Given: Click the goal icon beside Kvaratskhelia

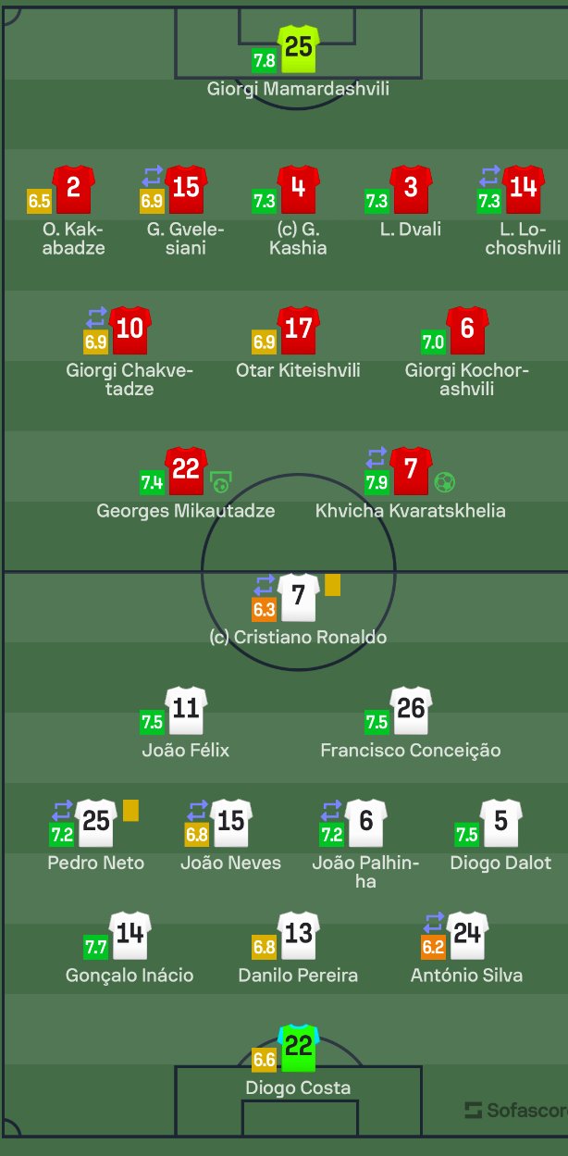Looking at the screenshot, I should point(445,482).
